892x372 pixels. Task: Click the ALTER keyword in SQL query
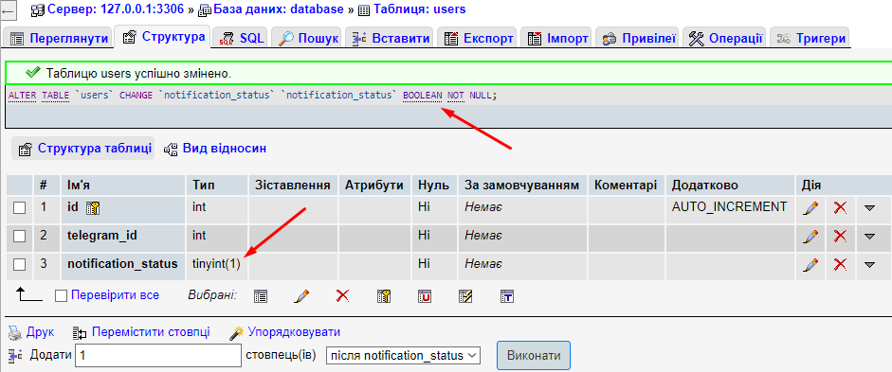tap(22, 96)
